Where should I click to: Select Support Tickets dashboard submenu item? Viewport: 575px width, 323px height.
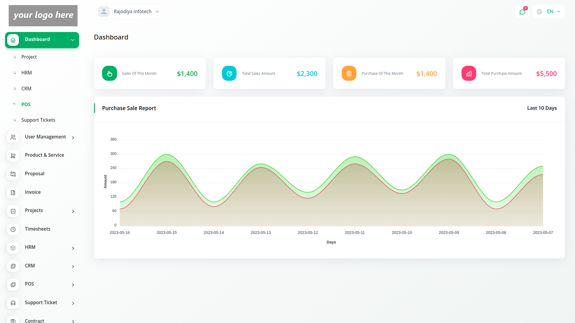click(38, 120)
